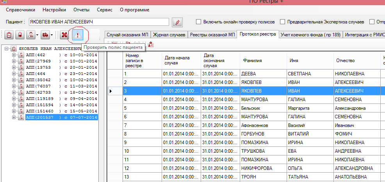The width and height of the screenshot is (385, 182).
Task: Open the 'О программе' menu
Action: point(134,10)
